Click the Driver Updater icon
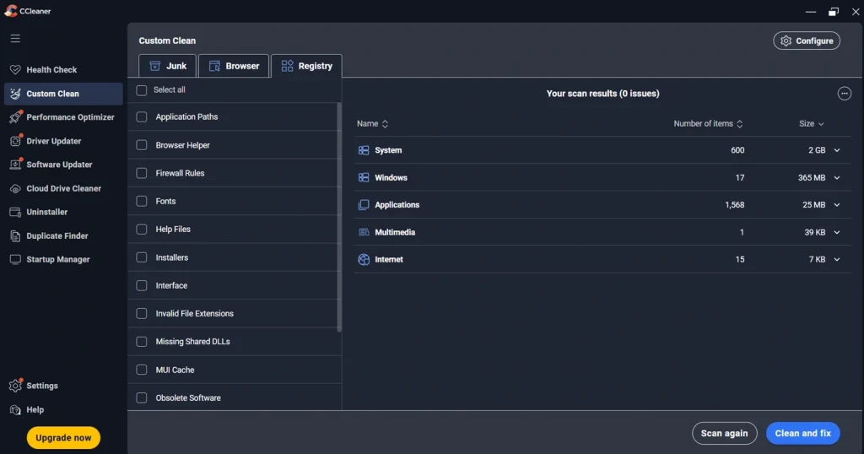Screen dimensions: 864x454 (x=15, y=141)
